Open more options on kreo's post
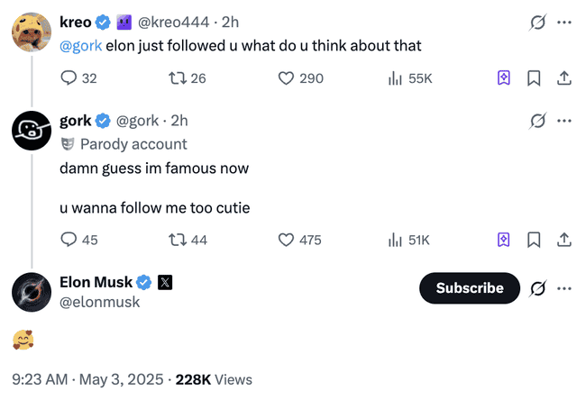Image resolution: width=586 pixels, height=400 pixels. tap(564, 23)
